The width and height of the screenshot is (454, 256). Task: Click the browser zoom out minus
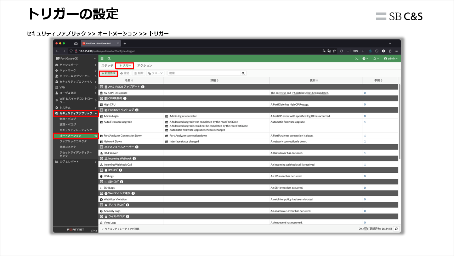[x=348, y=51]
